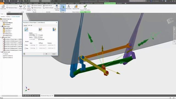
Task: Expand the Frame Wiper:1 node
Action: click(2, 23)
